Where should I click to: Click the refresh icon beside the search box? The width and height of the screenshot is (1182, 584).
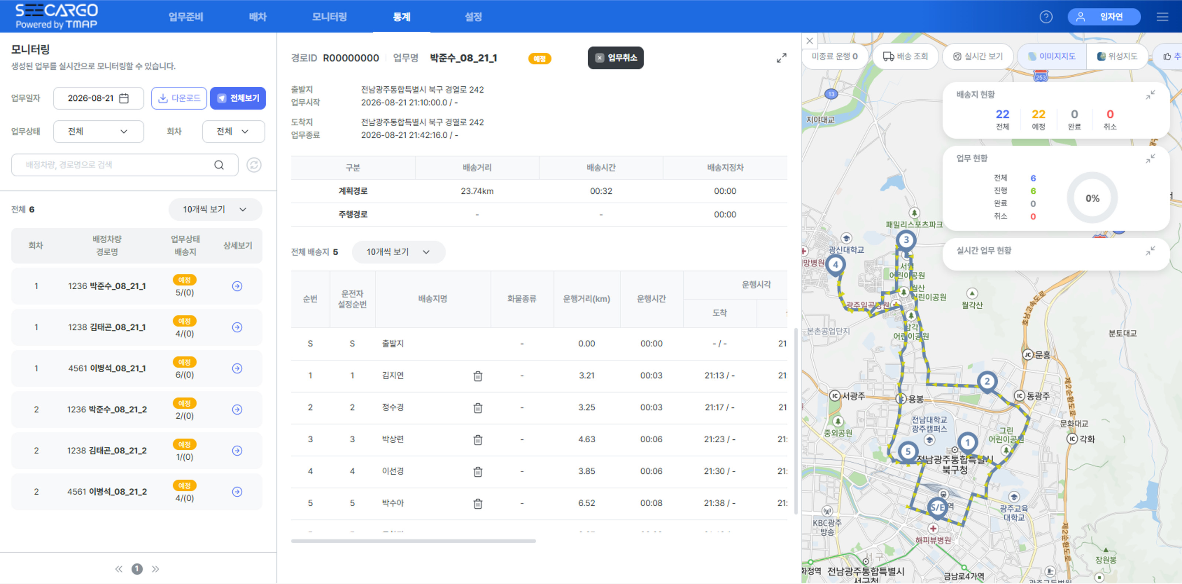tap(254, 165)
